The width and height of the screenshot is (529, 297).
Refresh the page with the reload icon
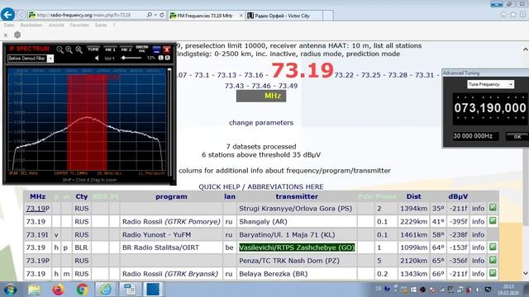162,15
